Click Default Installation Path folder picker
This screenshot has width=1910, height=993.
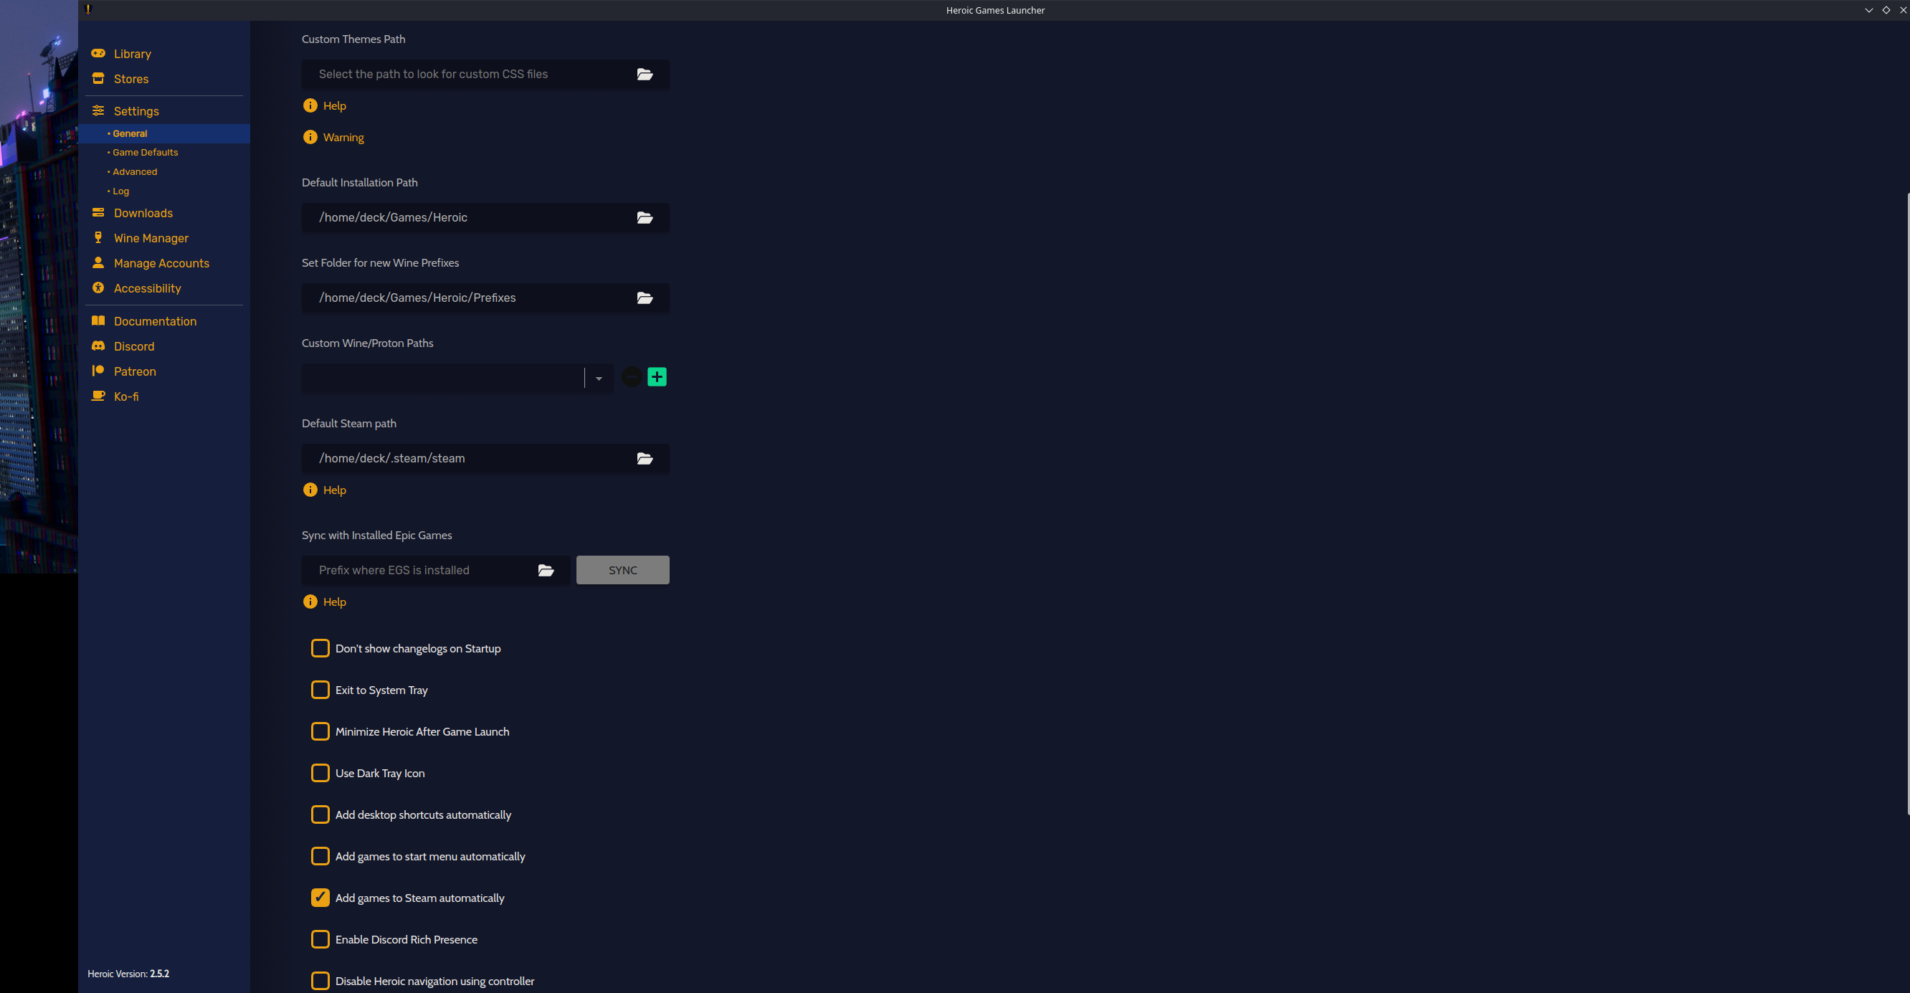pos(645,217)
